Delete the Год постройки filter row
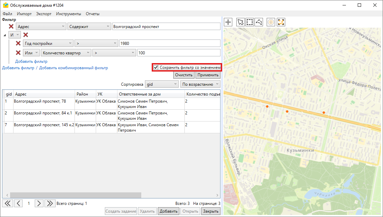The image size is (383, 217). [19, 43]
